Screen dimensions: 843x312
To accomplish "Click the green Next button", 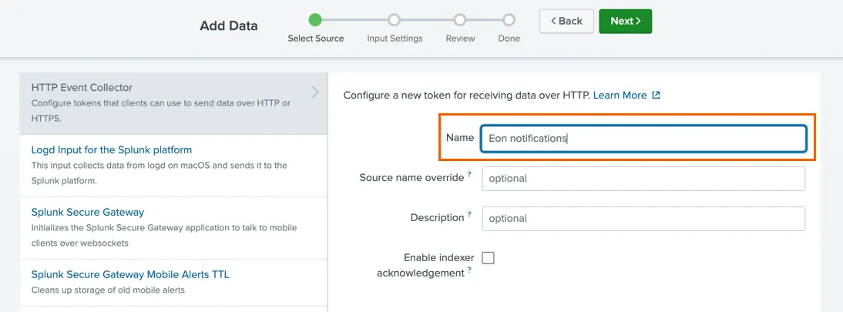I will tap(625, 21).
